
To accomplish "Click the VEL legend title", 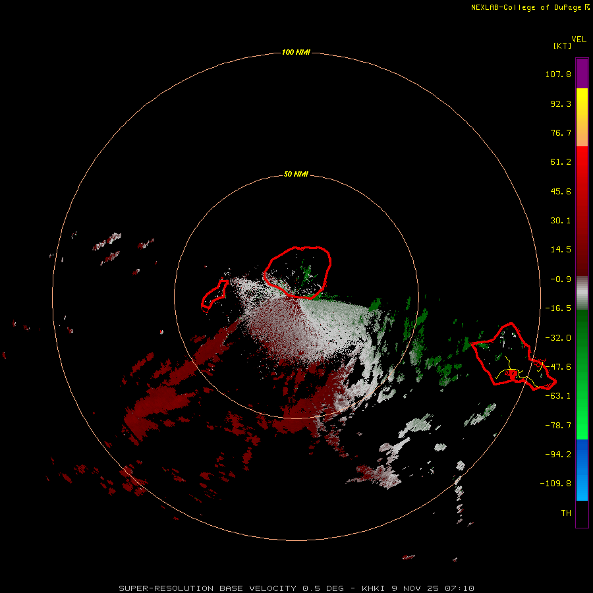I will pyautogui.click(x=579, y=40).
